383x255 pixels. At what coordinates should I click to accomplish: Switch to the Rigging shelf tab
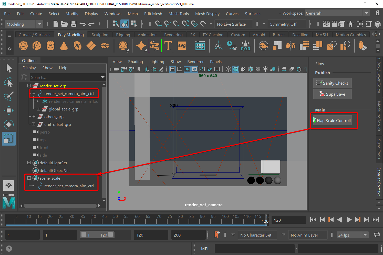(x=123, y=35)
